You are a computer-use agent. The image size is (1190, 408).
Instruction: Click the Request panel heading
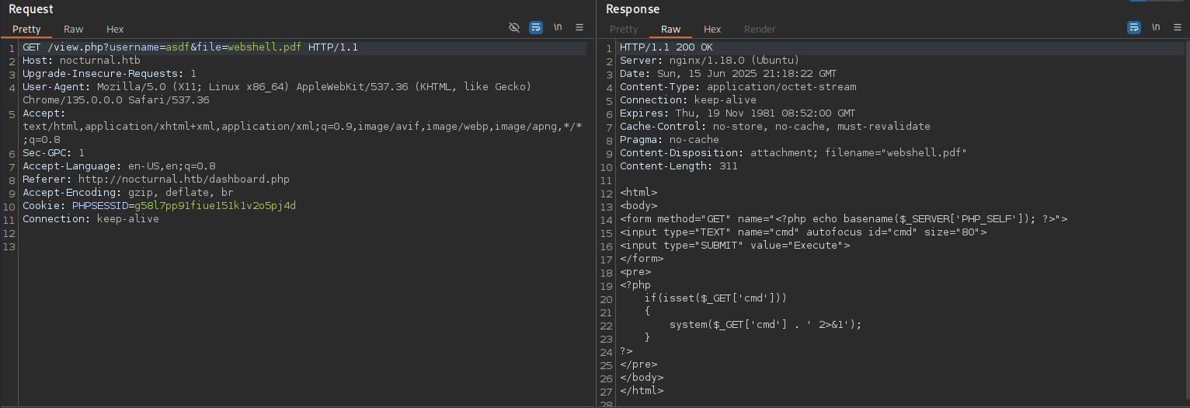[x=31, y=9]
